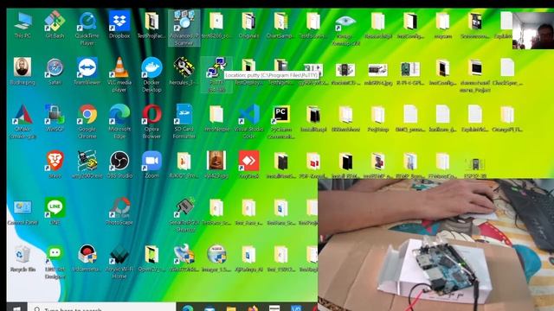Viewport: 554px width, 311px height.
Task: Open the Google Chrome shortcut
Action: (87, 122)
